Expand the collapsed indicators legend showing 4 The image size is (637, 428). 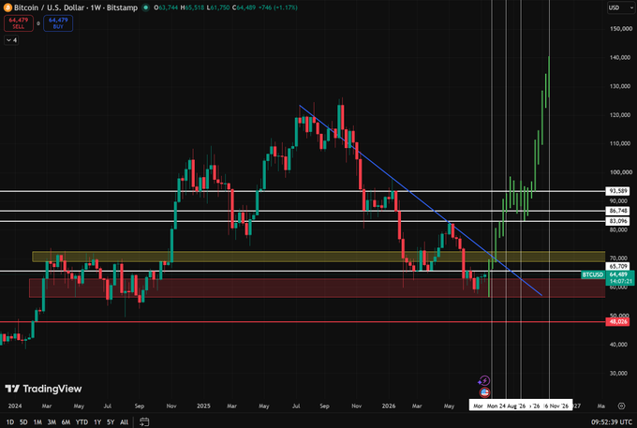(x=11, y=39)
